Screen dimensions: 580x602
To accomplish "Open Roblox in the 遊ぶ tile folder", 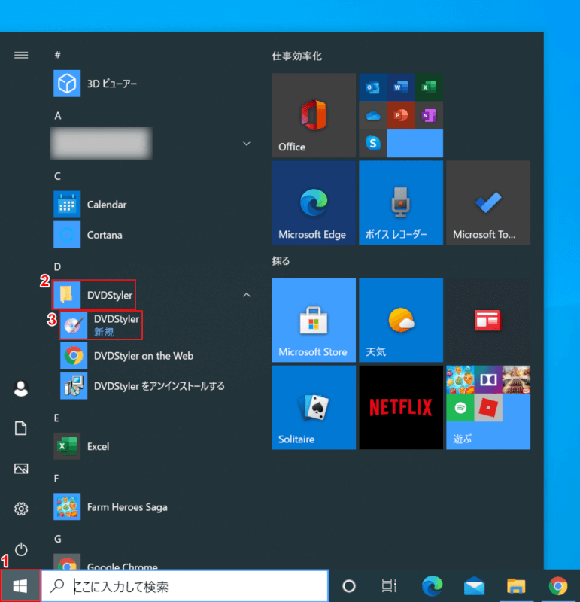I will pyautogui.click(x=488, y=407).
